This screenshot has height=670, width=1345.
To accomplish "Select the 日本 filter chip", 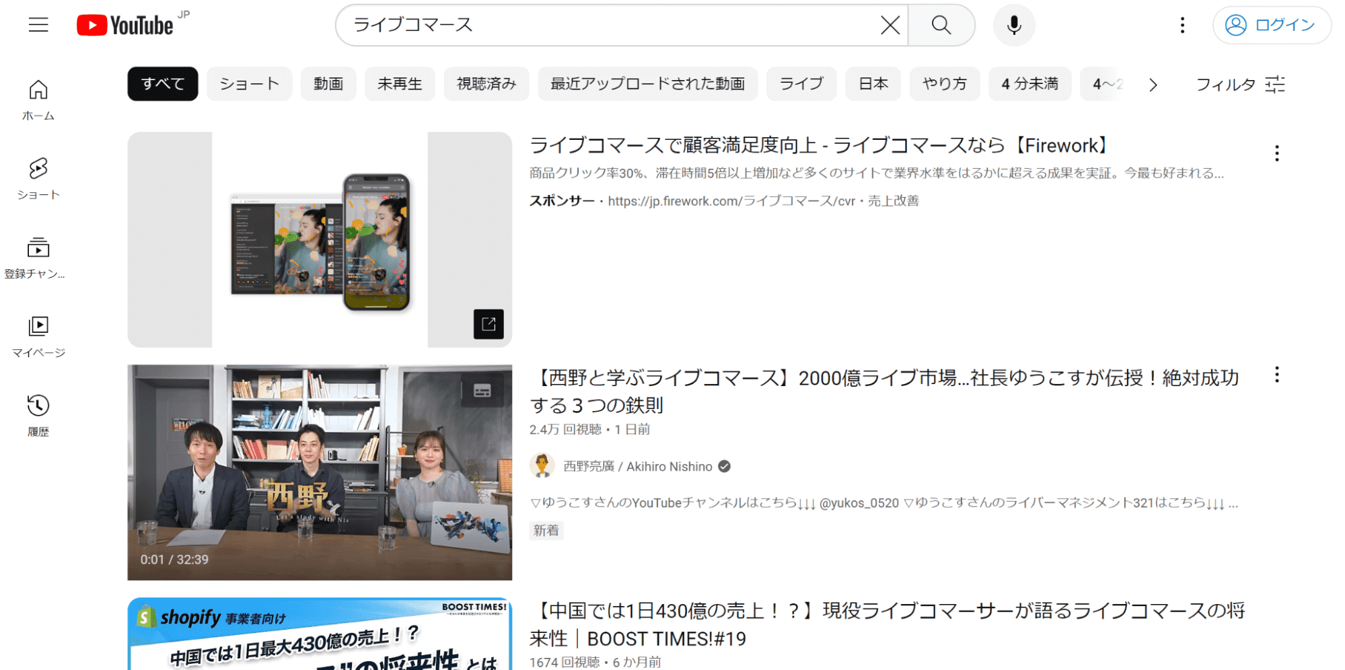I will (x=873, y=83).
